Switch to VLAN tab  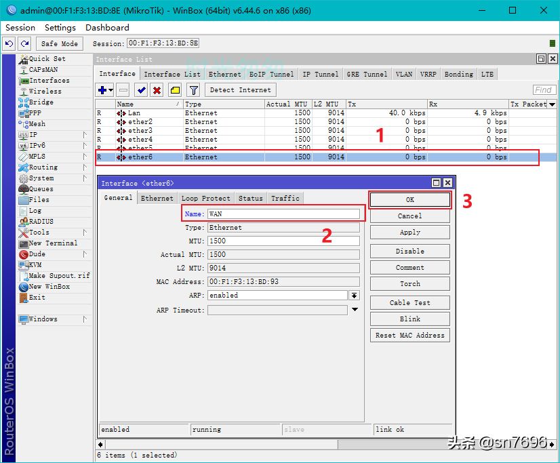(x=404, y=75)
